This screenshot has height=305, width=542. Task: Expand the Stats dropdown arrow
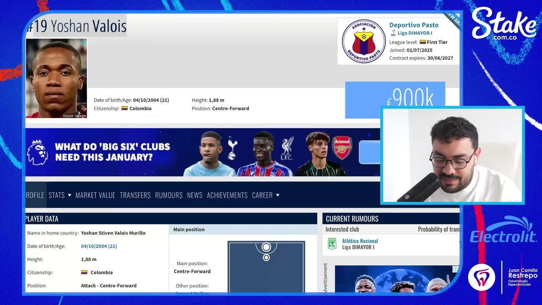click(69, 195)
